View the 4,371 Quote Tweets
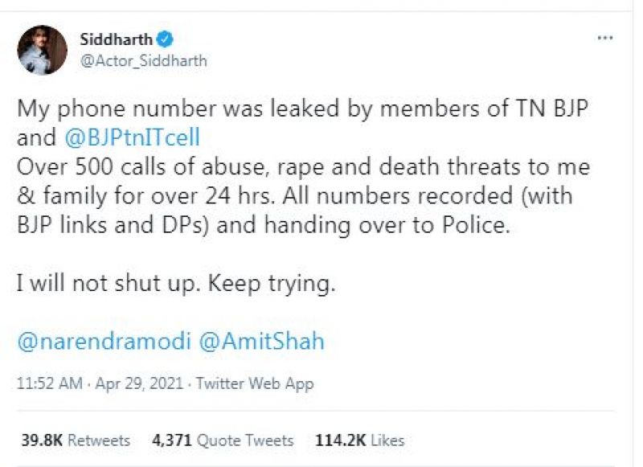 [x=223, y=440]
